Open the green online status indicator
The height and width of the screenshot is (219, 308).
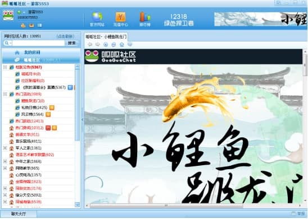(x=19, y=12)
